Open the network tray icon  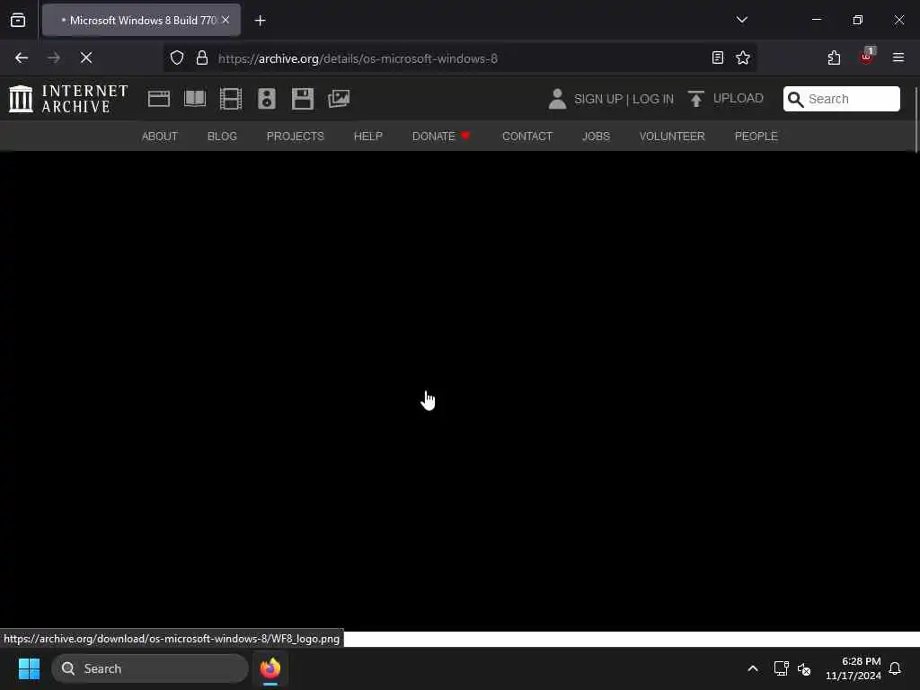click(x=781, y=668)
